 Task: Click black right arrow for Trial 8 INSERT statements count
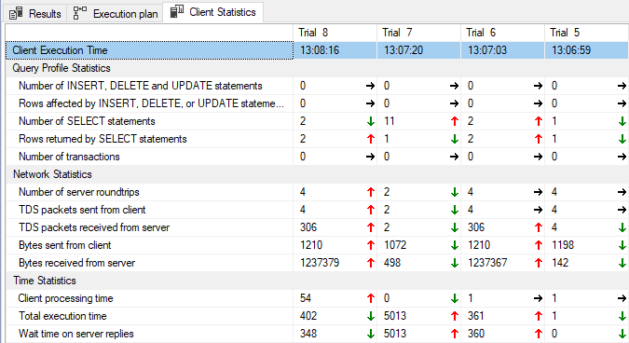tap(370, 86)
